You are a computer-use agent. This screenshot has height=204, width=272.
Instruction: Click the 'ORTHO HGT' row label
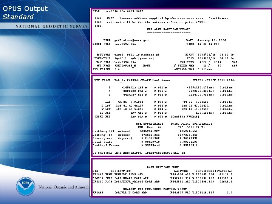(x=102, y=117)
